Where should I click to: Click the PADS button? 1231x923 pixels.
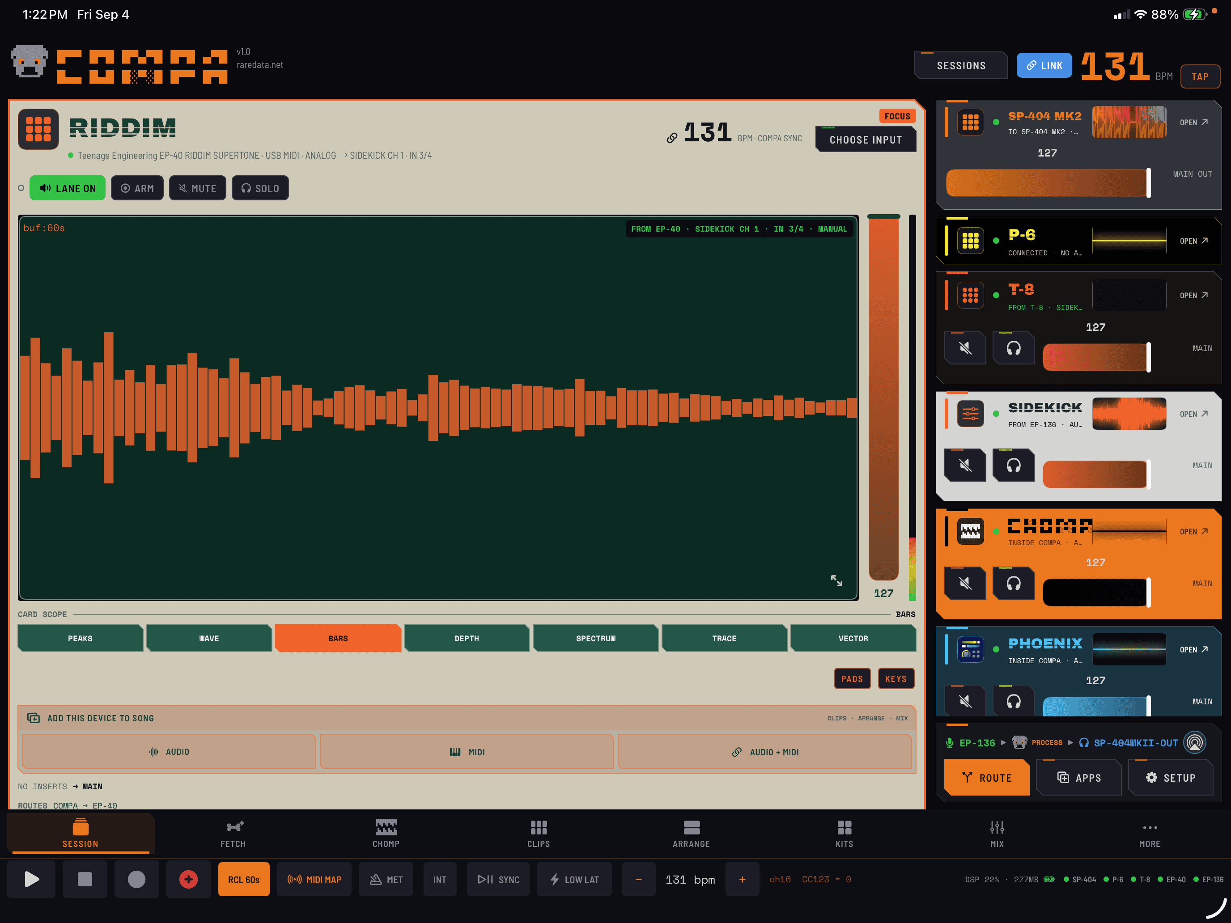[x=852, y=679]
